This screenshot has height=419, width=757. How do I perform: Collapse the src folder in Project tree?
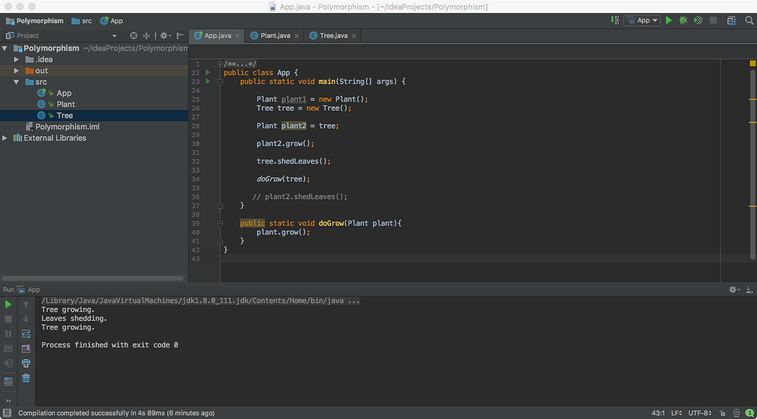point(16,81)
